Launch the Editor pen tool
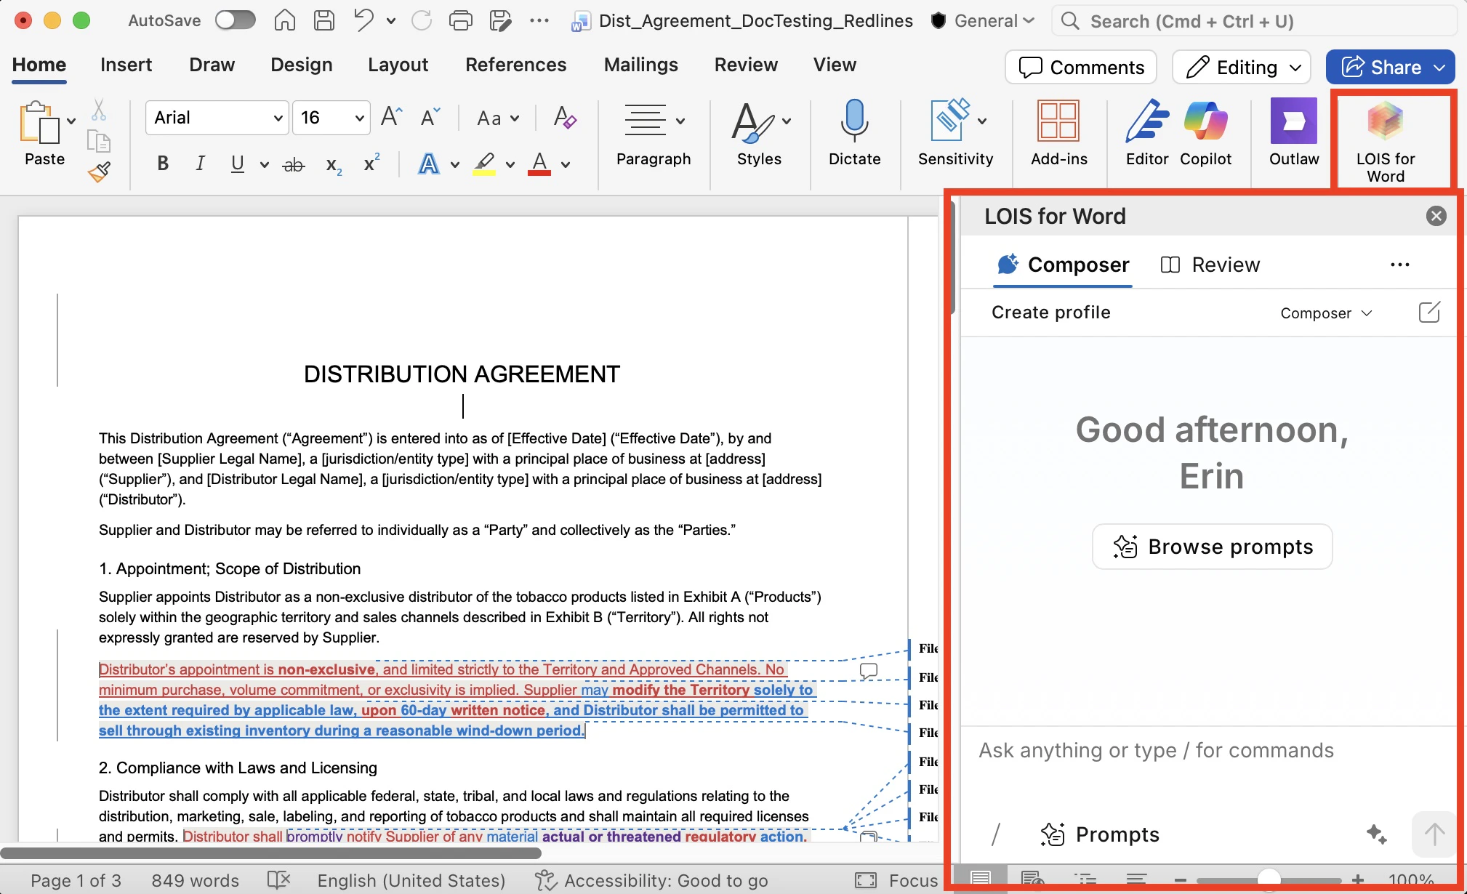 (1147, 134)
